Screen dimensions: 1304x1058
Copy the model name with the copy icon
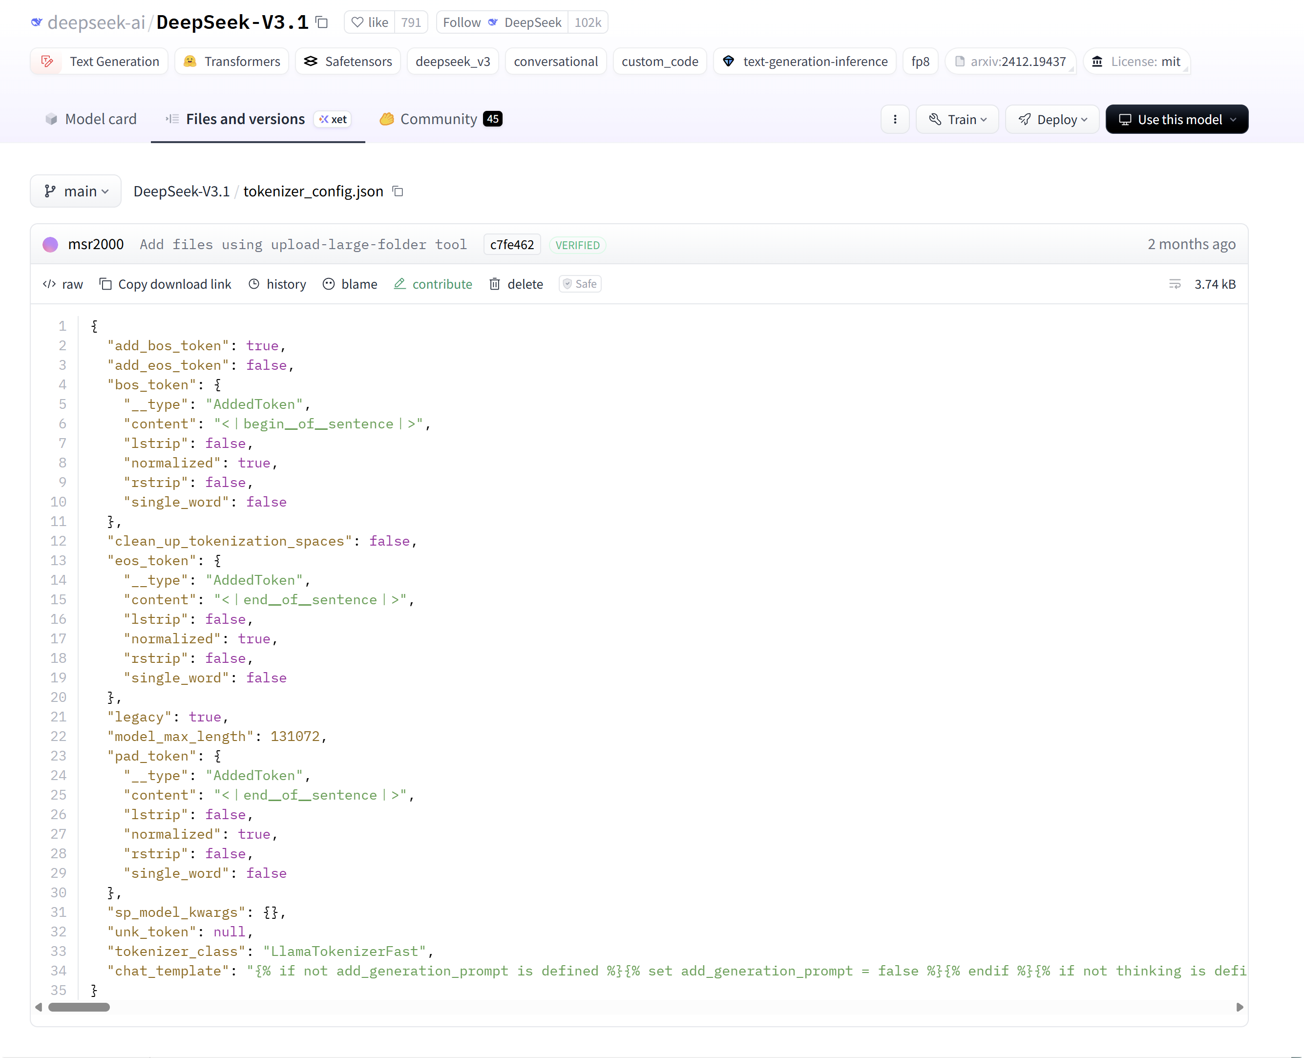pyautogui.click(x=322, y=22)
